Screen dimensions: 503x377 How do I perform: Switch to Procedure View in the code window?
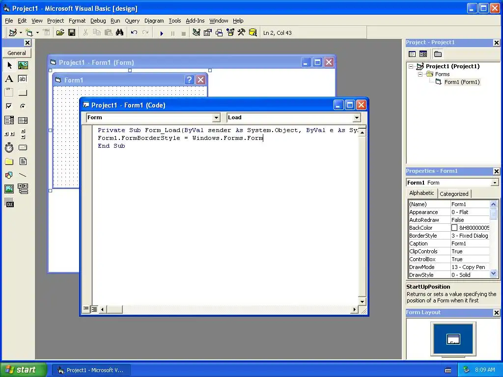tap(86, 309)
